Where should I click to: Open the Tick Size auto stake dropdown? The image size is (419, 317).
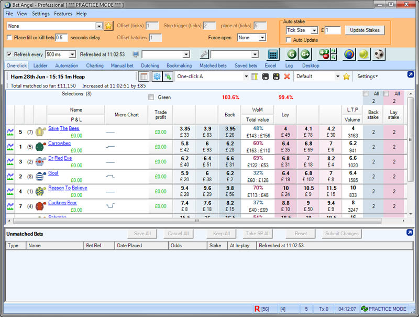314,30
